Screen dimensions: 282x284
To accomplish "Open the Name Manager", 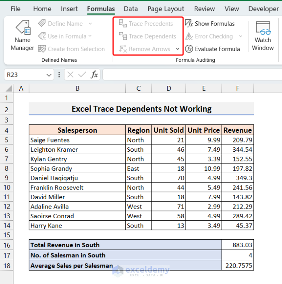I will 23,35.
